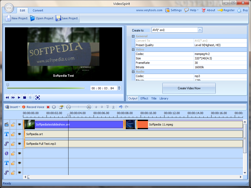
Task: Toggle eye icon on the overlay O track
Action: pos(20,153)
